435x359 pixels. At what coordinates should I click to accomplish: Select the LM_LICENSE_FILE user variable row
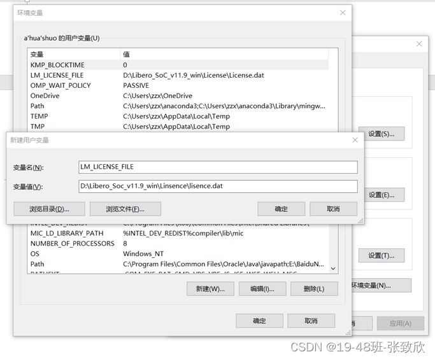click(x=179, y=75)
